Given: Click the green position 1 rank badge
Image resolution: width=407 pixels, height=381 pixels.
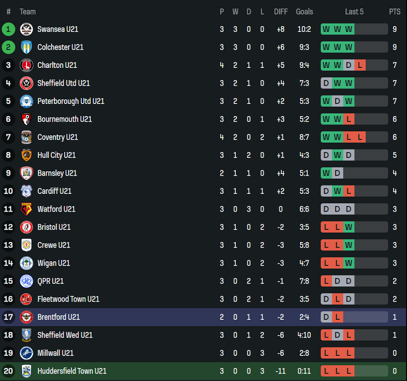Looking at the screenshot, I should click(x=8, y=29).
